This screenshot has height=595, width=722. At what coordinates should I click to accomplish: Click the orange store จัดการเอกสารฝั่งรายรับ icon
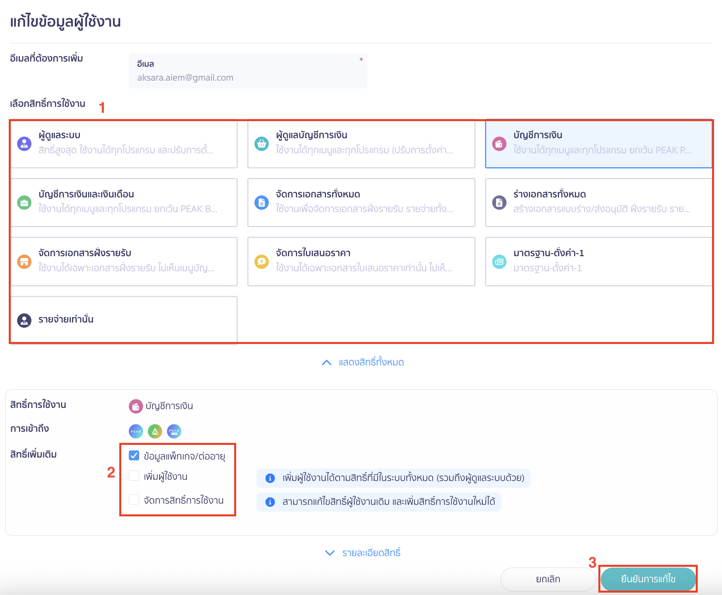24,261
